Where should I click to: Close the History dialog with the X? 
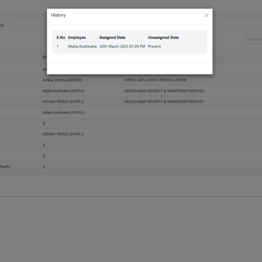(x=206, y=15)
